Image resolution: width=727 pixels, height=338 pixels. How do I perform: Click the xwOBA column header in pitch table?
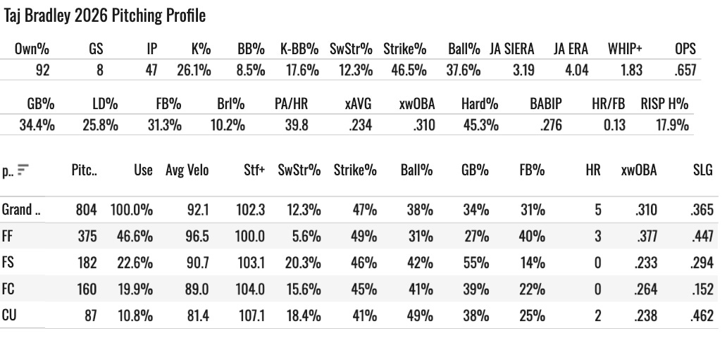coord(639,170)
